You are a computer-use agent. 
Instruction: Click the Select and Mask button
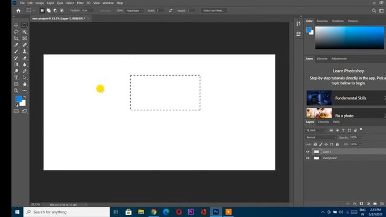214,11
